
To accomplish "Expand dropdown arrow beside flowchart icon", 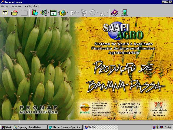I will pos(48,13).
